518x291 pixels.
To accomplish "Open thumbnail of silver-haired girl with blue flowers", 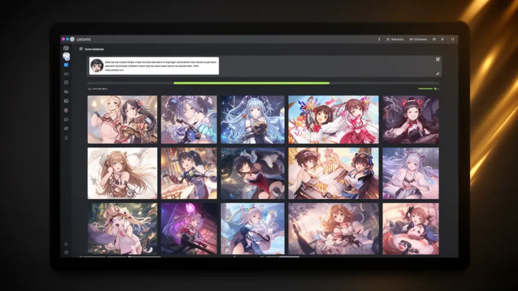I will (x=189, y=120).
